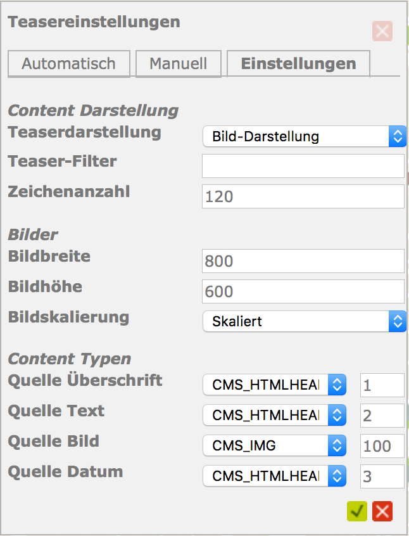Click the Quelle Text number field
The height and width of the screenshot is (536, 409).
click(382, 415)
